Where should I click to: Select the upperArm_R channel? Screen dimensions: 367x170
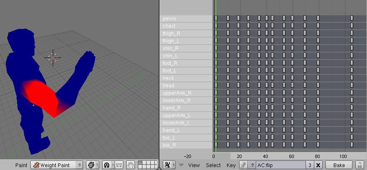click(x=186, y=93)
